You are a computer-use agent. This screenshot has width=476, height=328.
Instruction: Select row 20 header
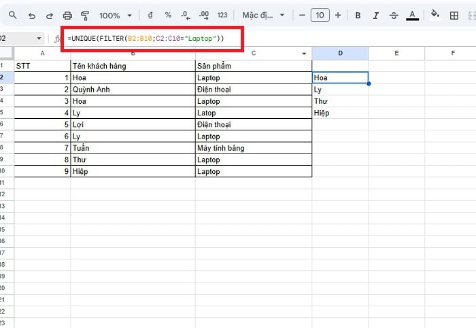pyautogui.click(x=7, y=288)
